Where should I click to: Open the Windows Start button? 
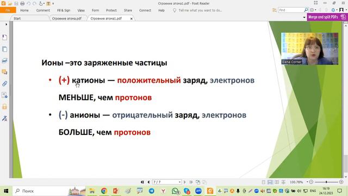pos(6,191)
